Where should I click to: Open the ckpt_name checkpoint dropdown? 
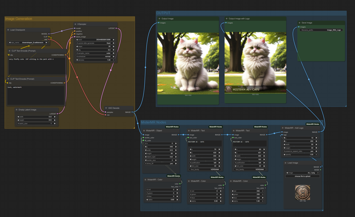point(28,42)
